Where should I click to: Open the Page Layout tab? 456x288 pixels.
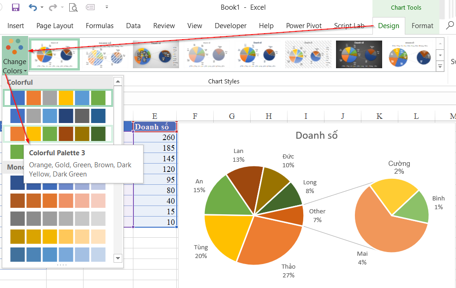coord(55,26)
